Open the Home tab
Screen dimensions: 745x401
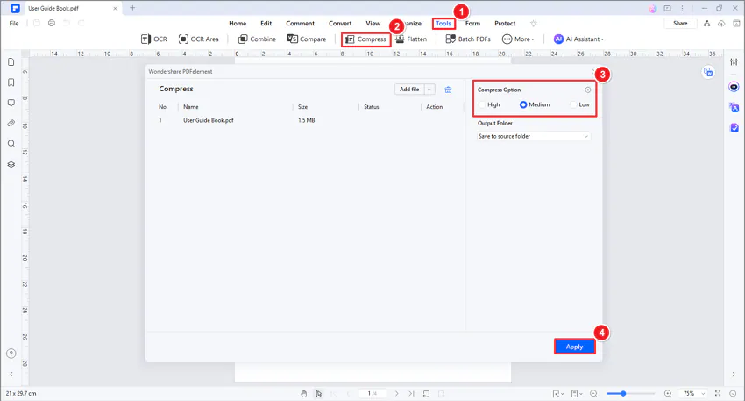click(238, 24)
